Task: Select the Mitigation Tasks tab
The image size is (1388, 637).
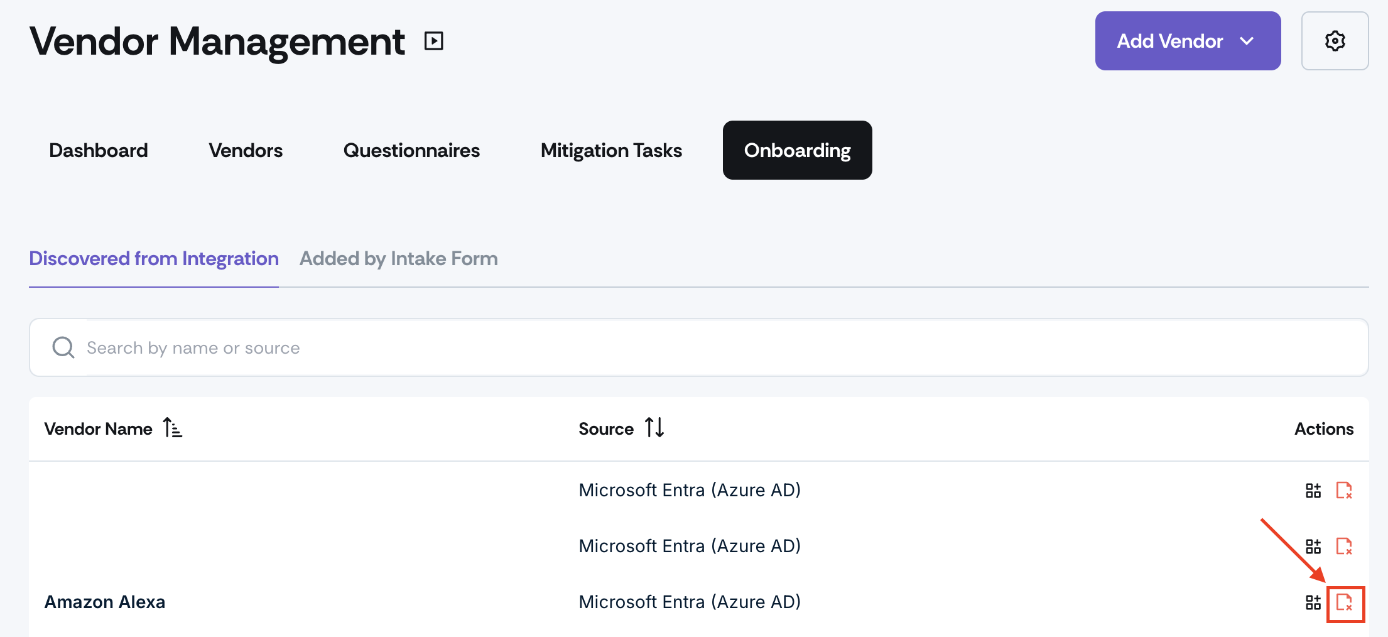Action: (611, 150)
